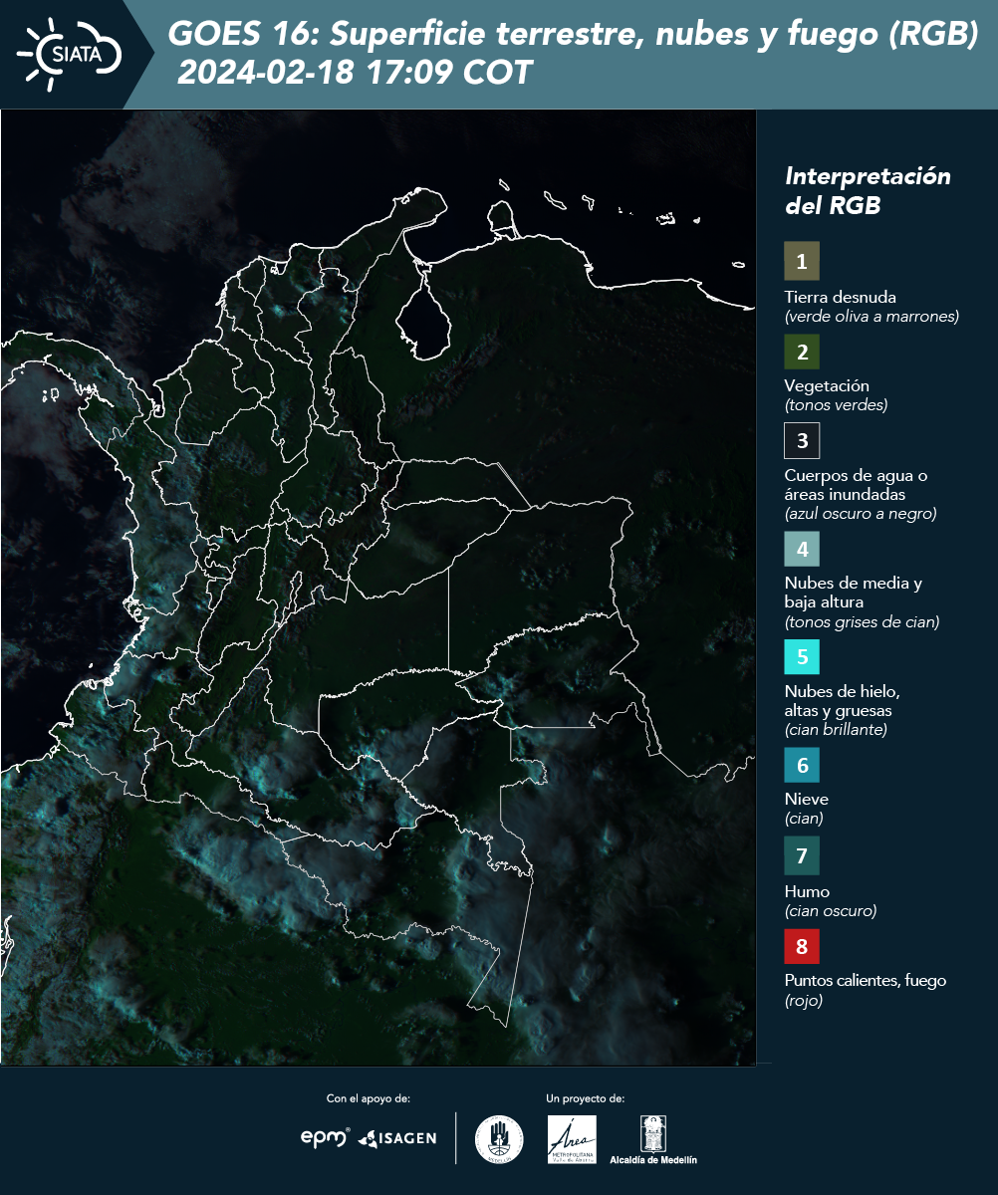Click the 'Puntos calientes, fuego' label

(x=866, y=980)
